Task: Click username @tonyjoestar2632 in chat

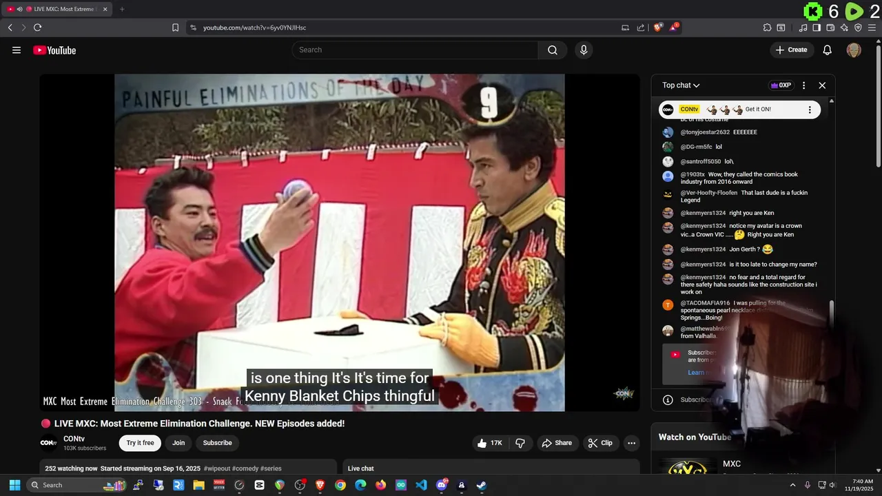Action: click(705, 132)
